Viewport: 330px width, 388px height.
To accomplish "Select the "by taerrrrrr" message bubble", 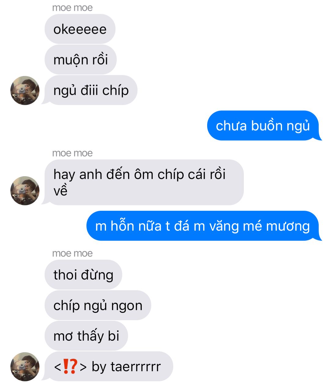I will pyautogui.click(x=108, y=366).
